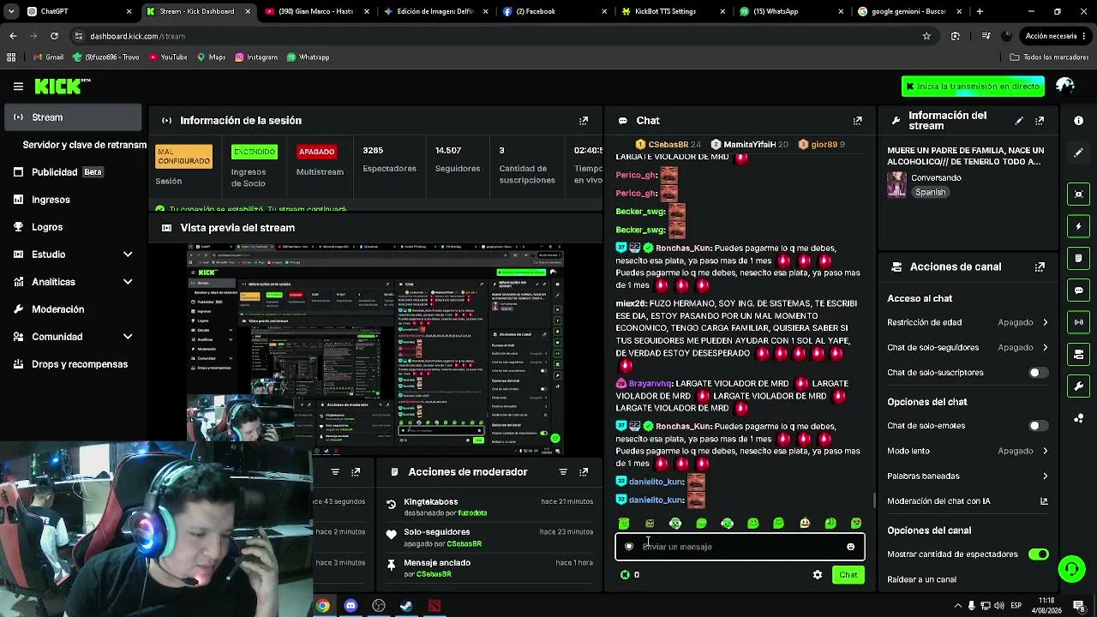Toggle the wrench stream info icon in right rail
The height and width of the screenshot is (617, 1097).
point(1079,386)
